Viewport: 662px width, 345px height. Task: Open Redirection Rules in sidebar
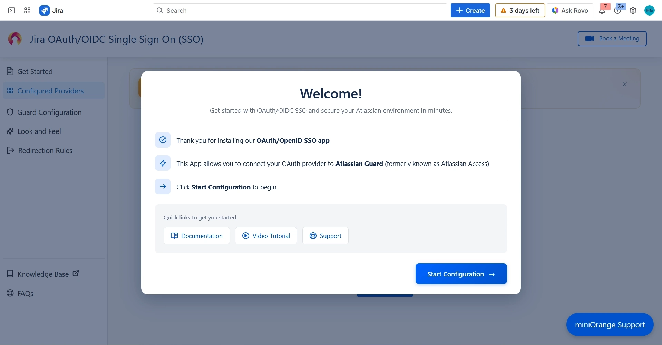point(53,150)
